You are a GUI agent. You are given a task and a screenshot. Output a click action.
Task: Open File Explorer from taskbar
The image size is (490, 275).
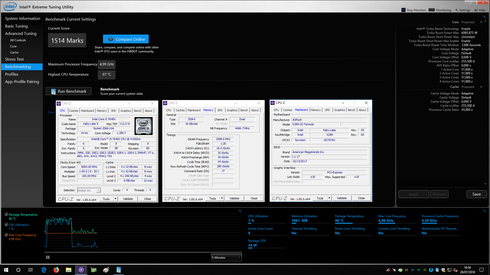pyautogui.click(x=68, y=270)
